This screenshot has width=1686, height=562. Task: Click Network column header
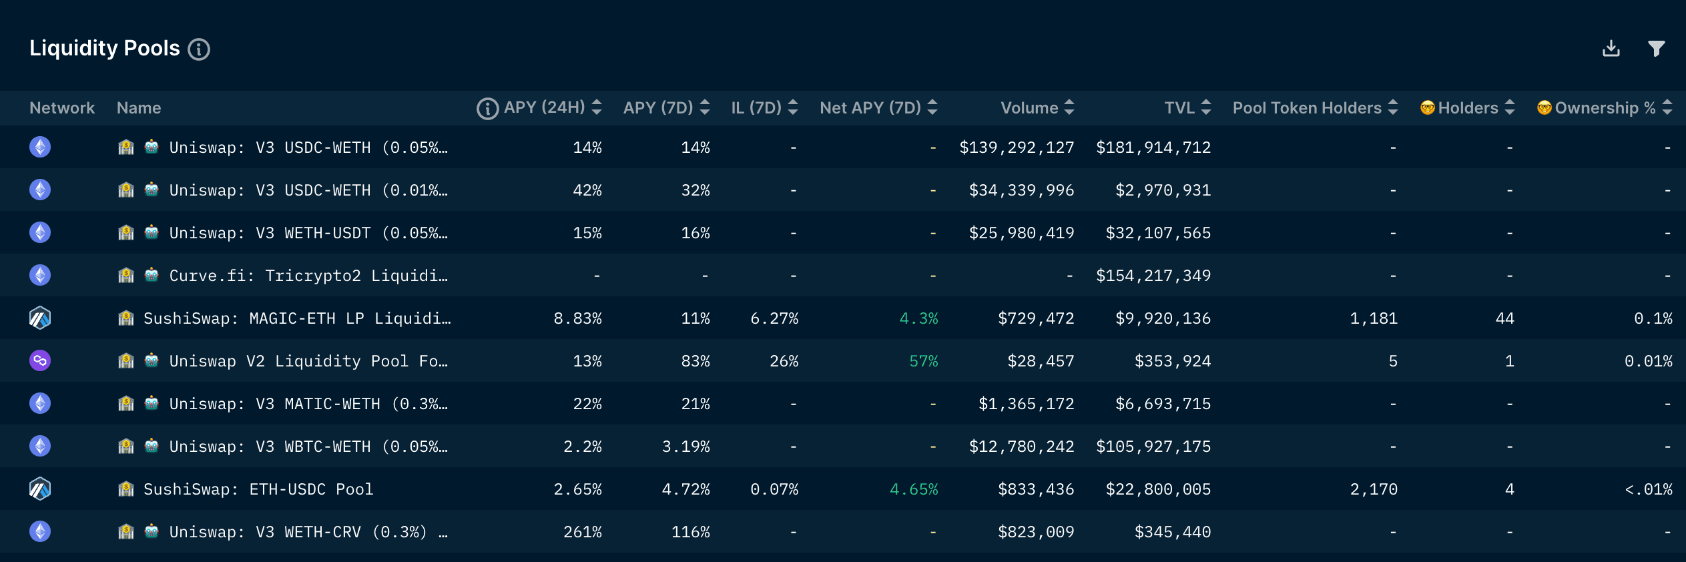62,108
